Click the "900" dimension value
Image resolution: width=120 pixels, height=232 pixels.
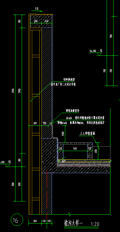111,36
